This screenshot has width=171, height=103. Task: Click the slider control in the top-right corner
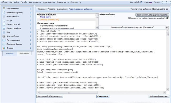point(166,2)
